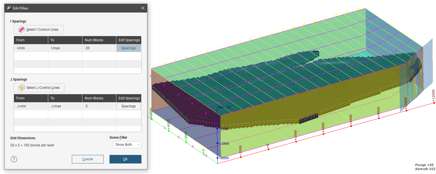Screen dimensions: 436x174
Task: Click the Select J Control Lines button
Action: [x=39, y=88]
